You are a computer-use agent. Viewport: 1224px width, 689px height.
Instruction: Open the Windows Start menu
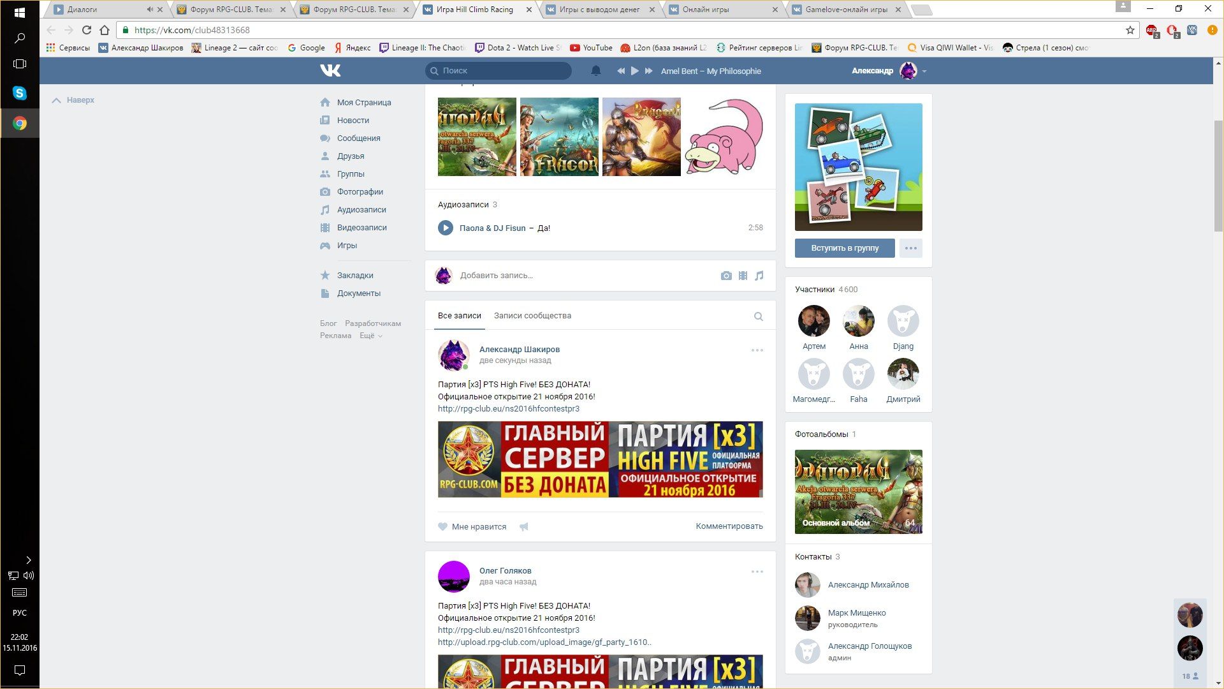[20, 13]
